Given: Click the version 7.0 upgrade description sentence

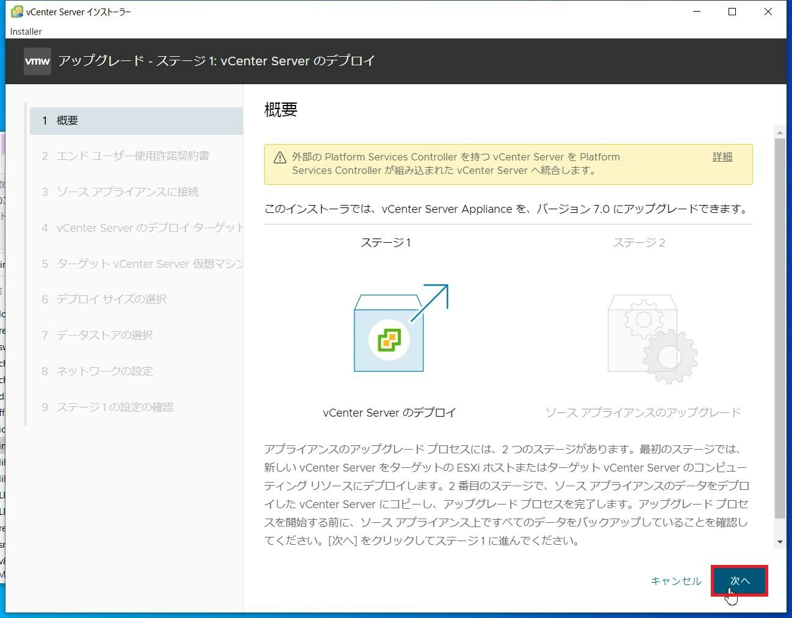Looking at the screenshot, I should 507,209.
